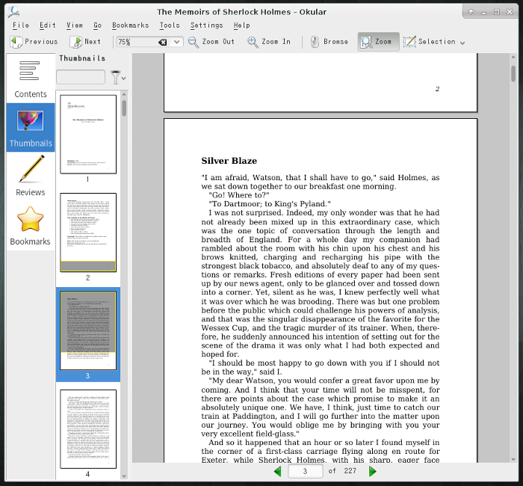Select the Browse mouse tool
Viewport: 523px width, 486px height.
click(329, 42)
